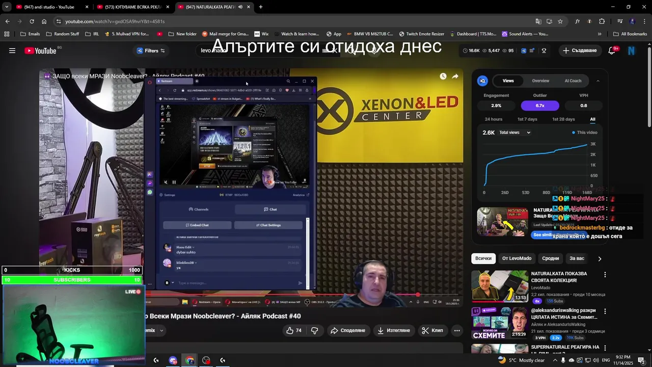Open the Sound Alerts bookmark

tap(525, 34)
